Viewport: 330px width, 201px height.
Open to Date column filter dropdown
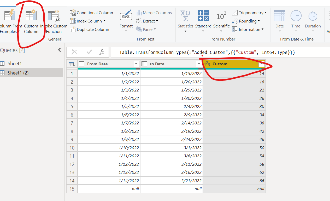(199, 64)
